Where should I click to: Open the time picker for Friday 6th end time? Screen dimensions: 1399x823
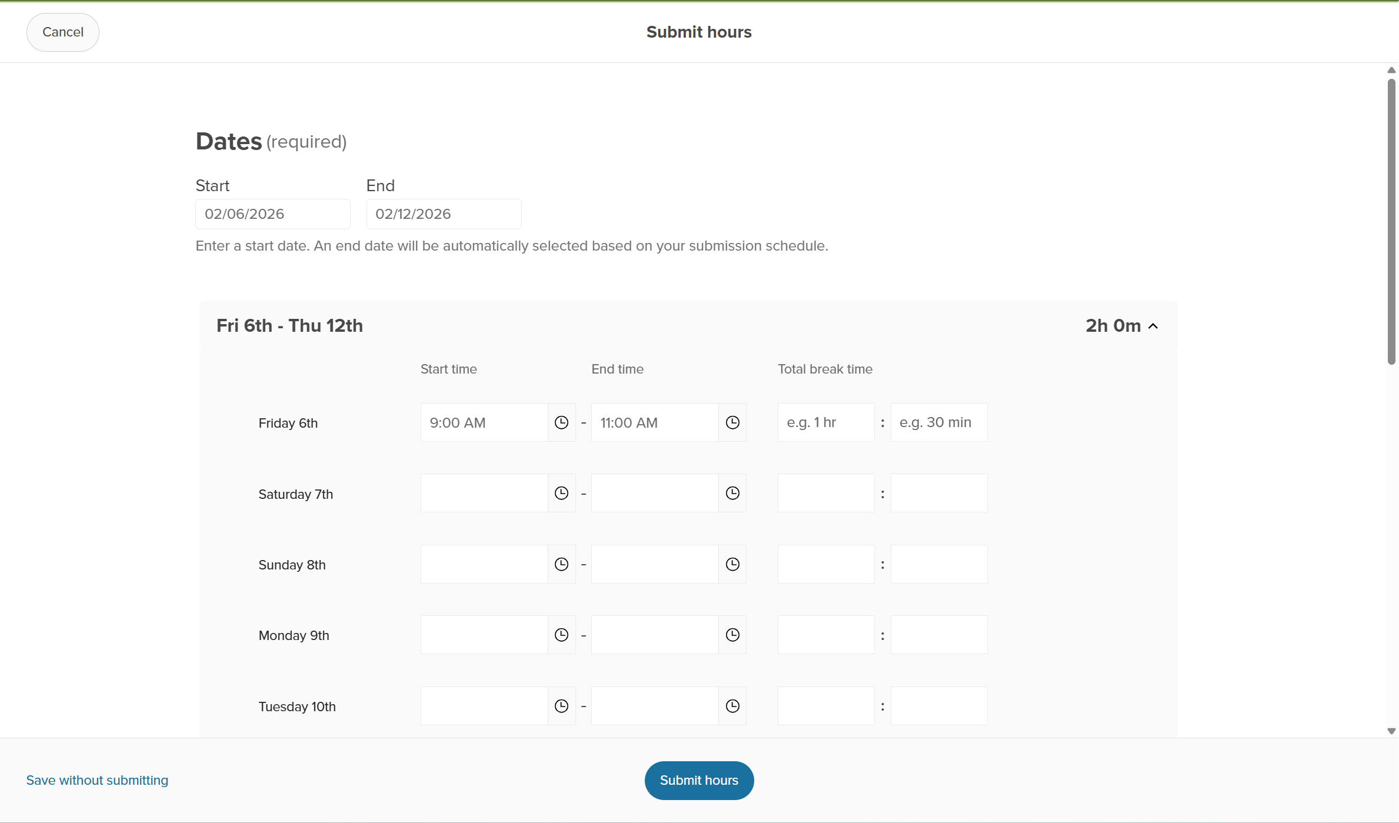[x=732, y=422]
